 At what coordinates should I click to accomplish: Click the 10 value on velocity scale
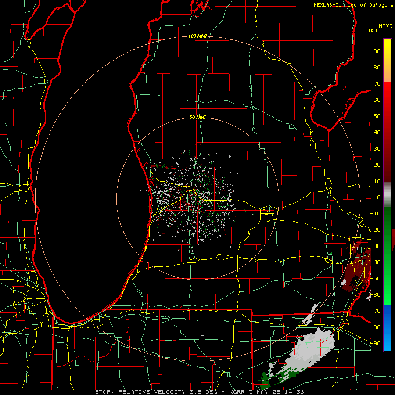point(377,181)
